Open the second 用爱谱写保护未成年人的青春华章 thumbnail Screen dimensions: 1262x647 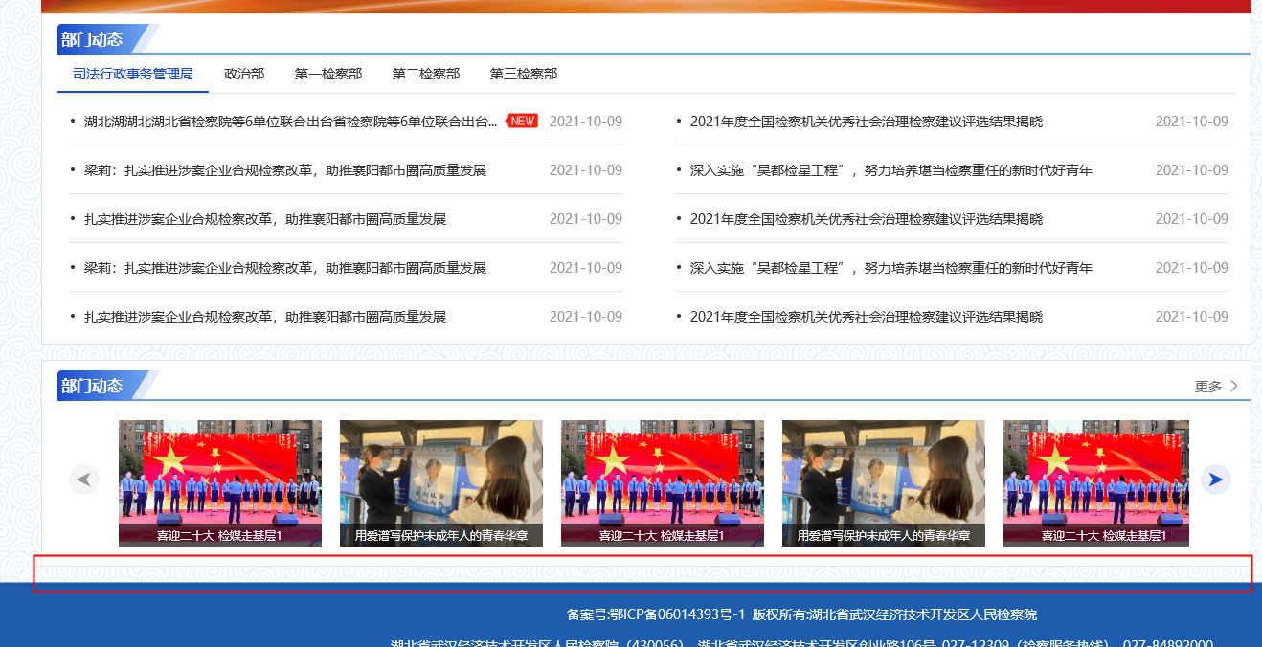coord(884,483)
